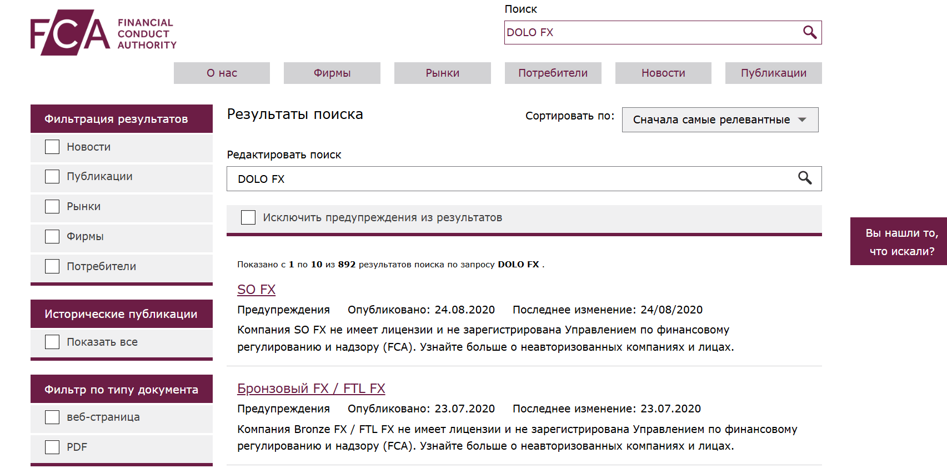This screenshot has width=947, height=468.
Task: Click the SO FX publication date 24.08.2020
Action: click(x=464, y=310)
